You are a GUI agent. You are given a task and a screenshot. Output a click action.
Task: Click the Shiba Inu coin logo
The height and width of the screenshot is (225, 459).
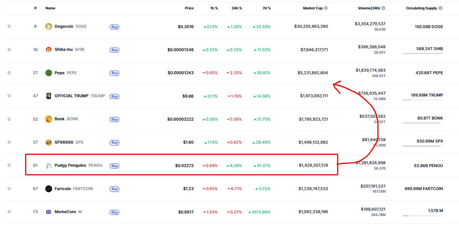pos(49,50)
